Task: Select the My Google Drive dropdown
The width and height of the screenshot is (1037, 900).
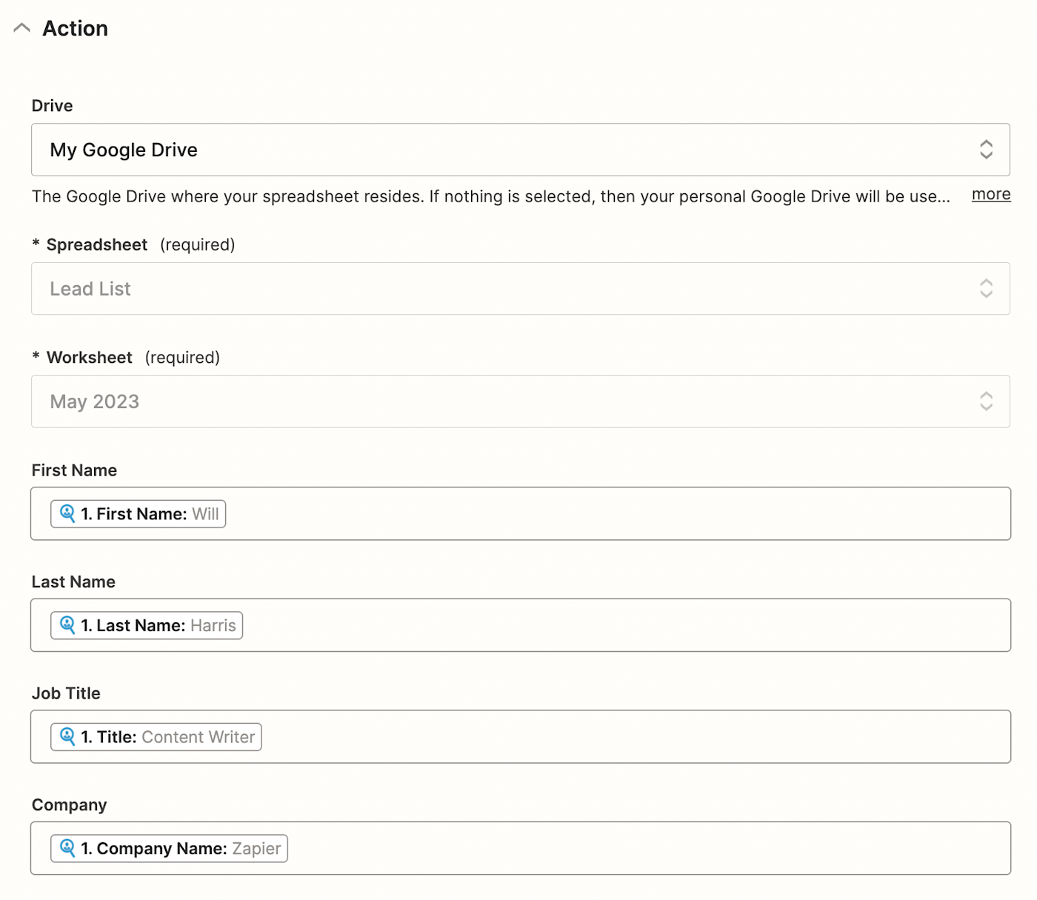Action: click(x=504, y=150)
